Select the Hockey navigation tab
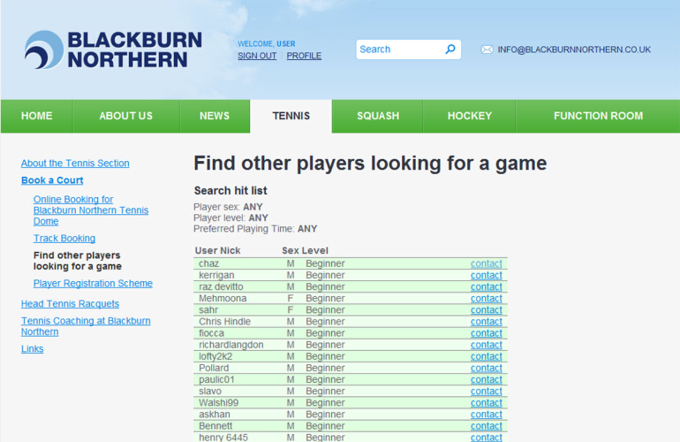Image resolution: width=680 pixels, height=442 pixels. coord(469,116)
